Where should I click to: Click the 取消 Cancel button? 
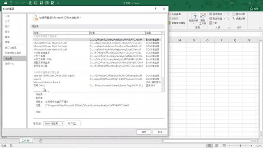[x=160, y=132]
